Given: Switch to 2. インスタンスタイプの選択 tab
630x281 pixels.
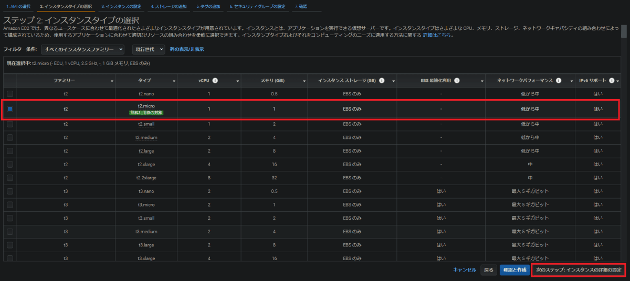Looking at the screenshot, I should pos(66,6).
